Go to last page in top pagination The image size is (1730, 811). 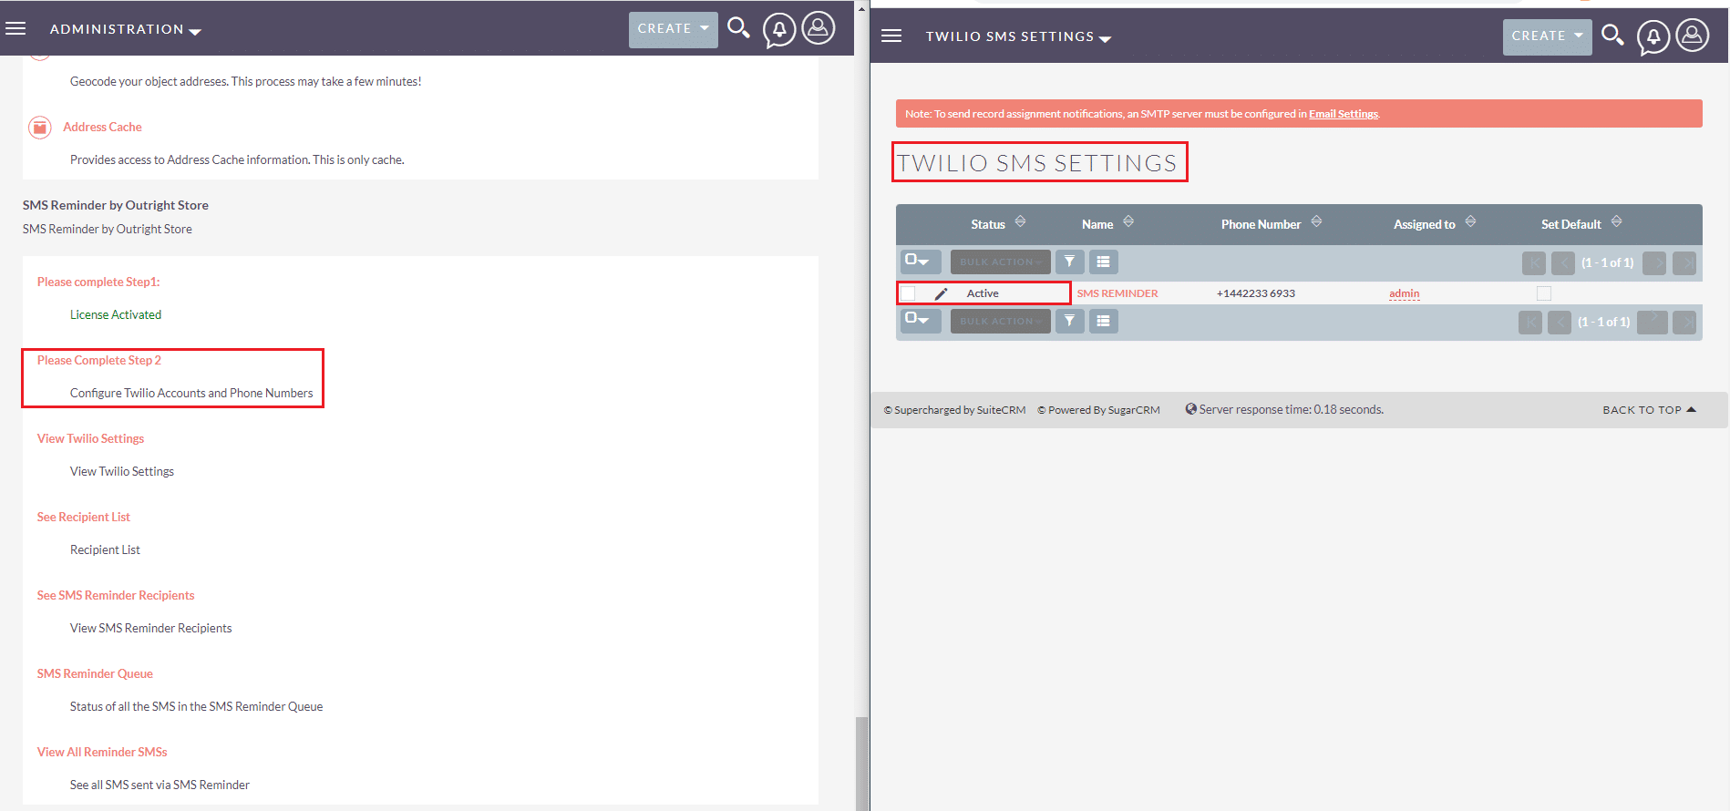pyautogui.click(x=1684, y=263)
